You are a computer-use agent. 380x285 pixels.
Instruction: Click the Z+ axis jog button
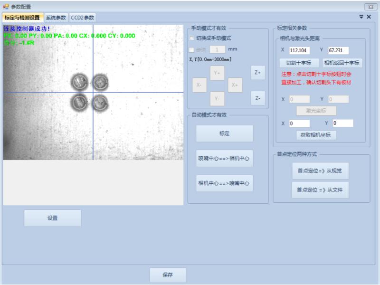(257, 73)
